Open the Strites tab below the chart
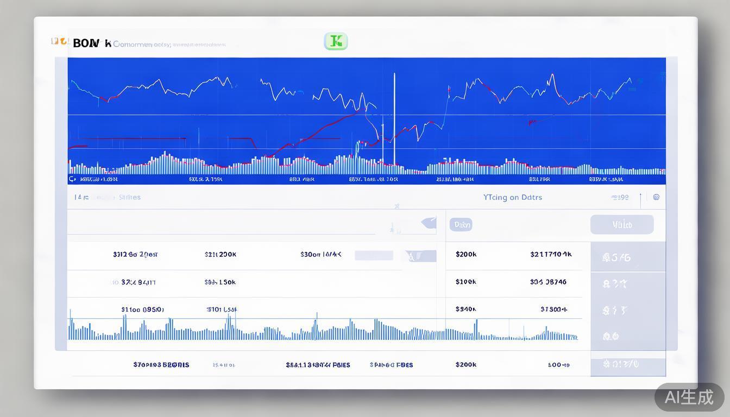730x417 pixels. (129, 198)
